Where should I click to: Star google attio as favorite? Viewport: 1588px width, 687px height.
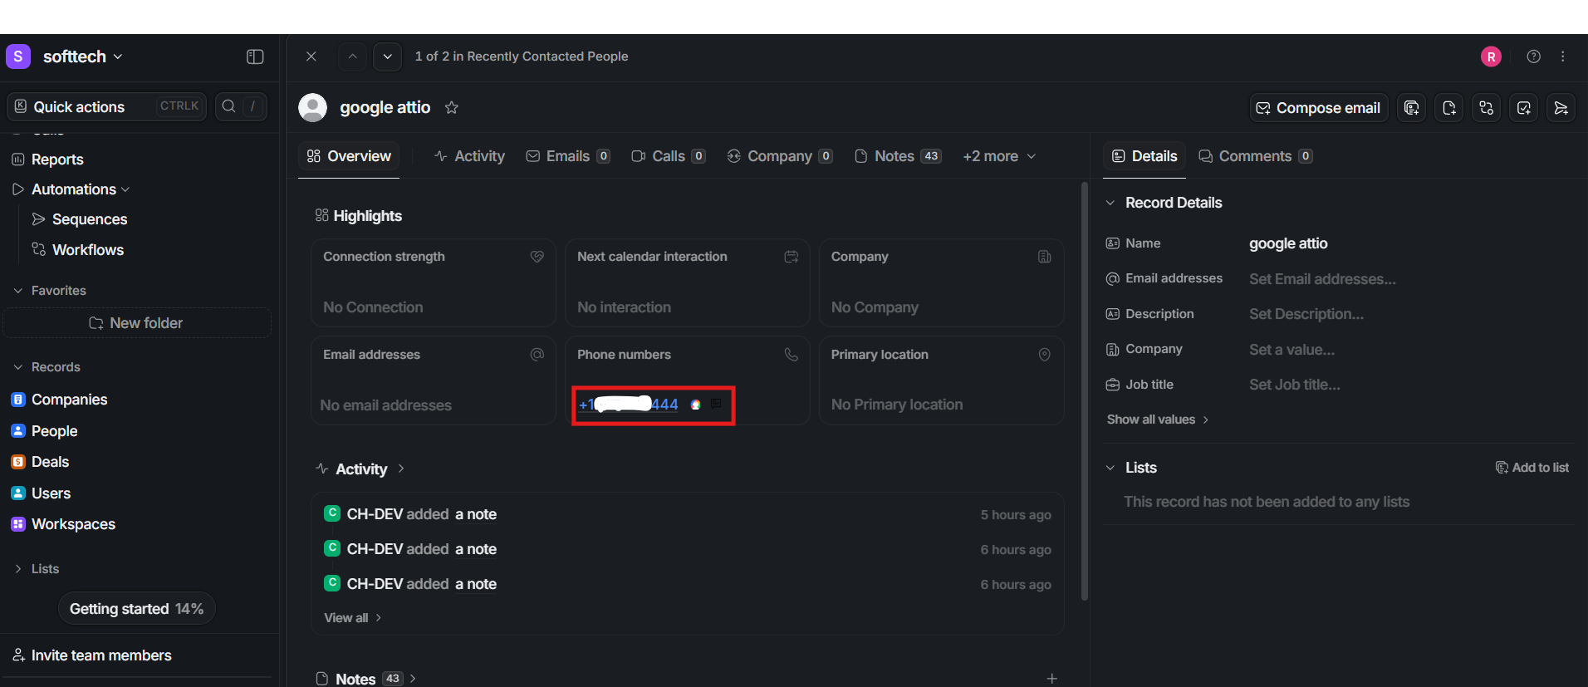pyautogui.click(x=451, y=108)
